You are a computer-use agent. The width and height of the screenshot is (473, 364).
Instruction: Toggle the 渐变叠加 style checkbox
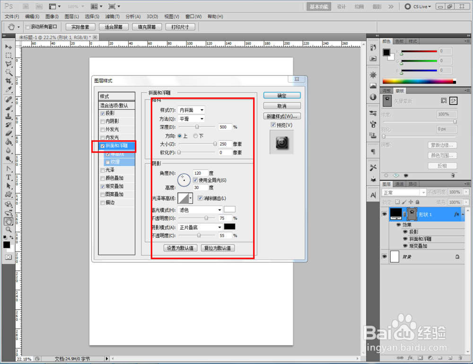pos(103,187)
